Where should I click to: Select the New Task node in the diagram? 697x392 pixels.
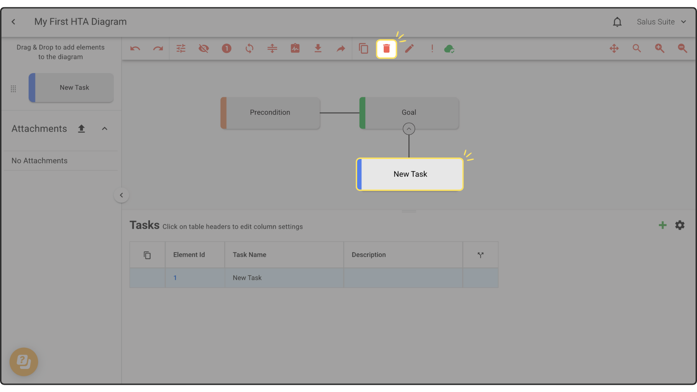click(410, 174)
